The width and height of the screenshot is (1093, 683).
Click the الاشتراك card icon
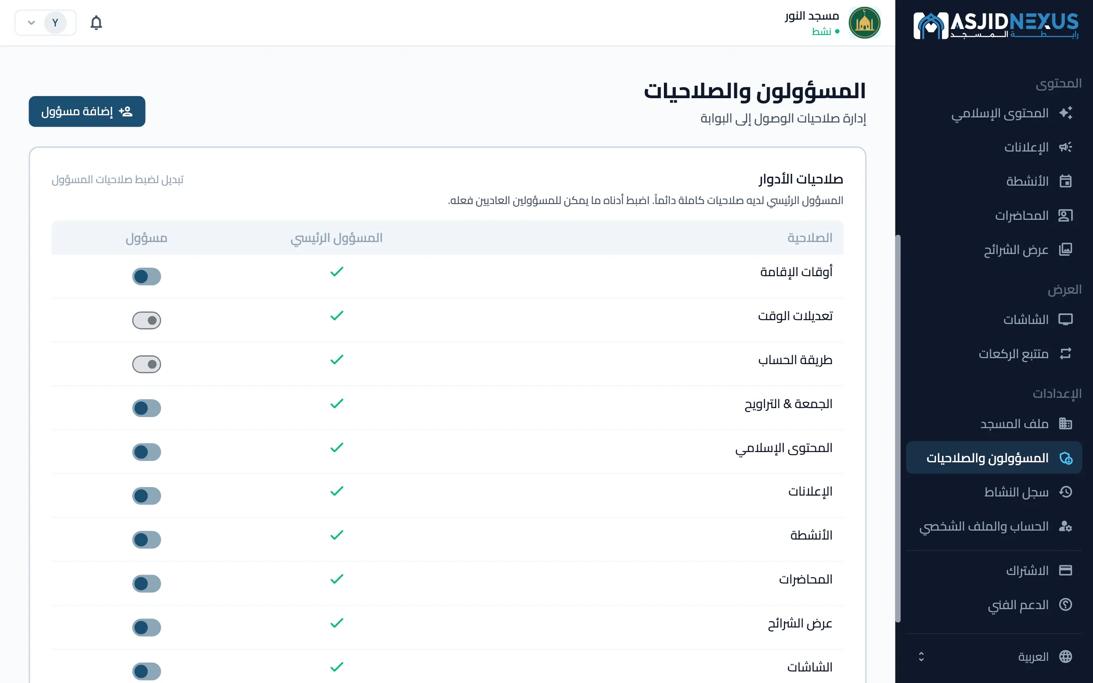[x=1065, y=571]
